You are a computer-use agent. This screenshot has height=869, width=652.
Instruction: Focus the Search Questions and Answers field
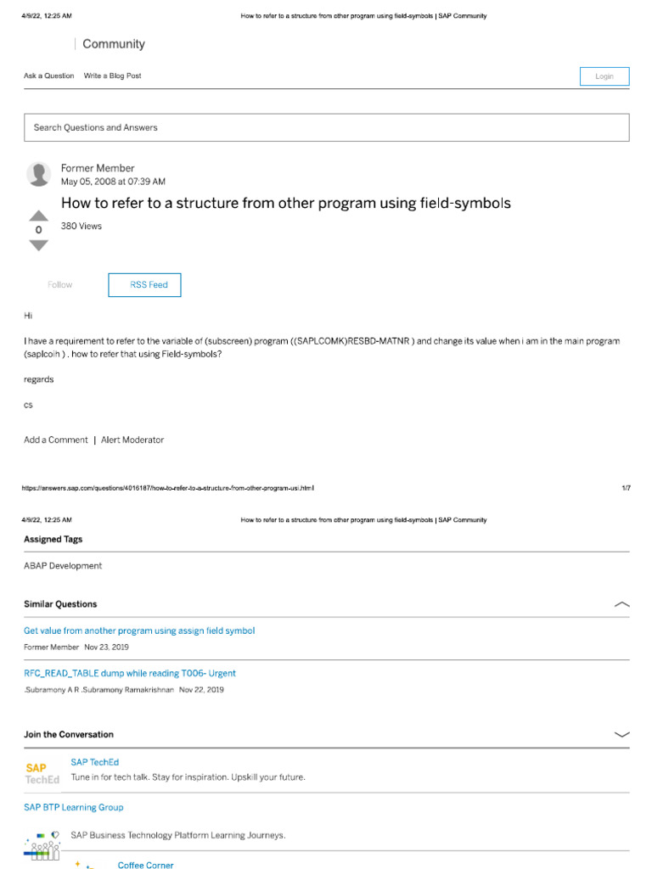(326, 127)
